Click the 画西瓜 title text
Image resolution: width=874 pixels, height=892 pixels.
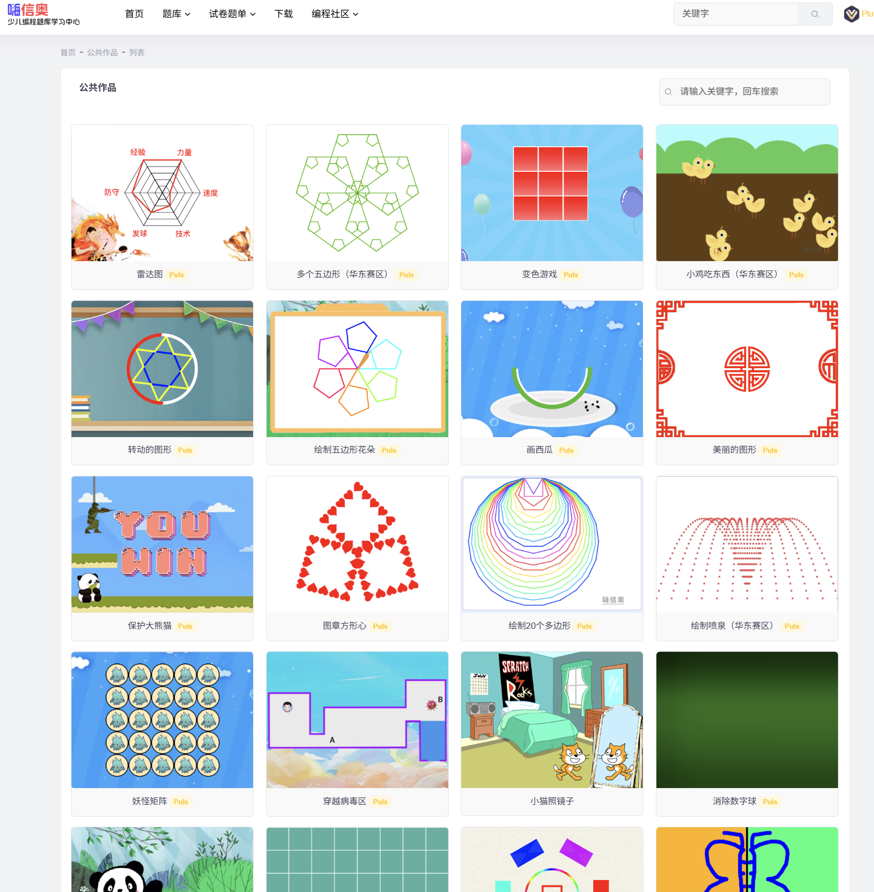(540, 450)
